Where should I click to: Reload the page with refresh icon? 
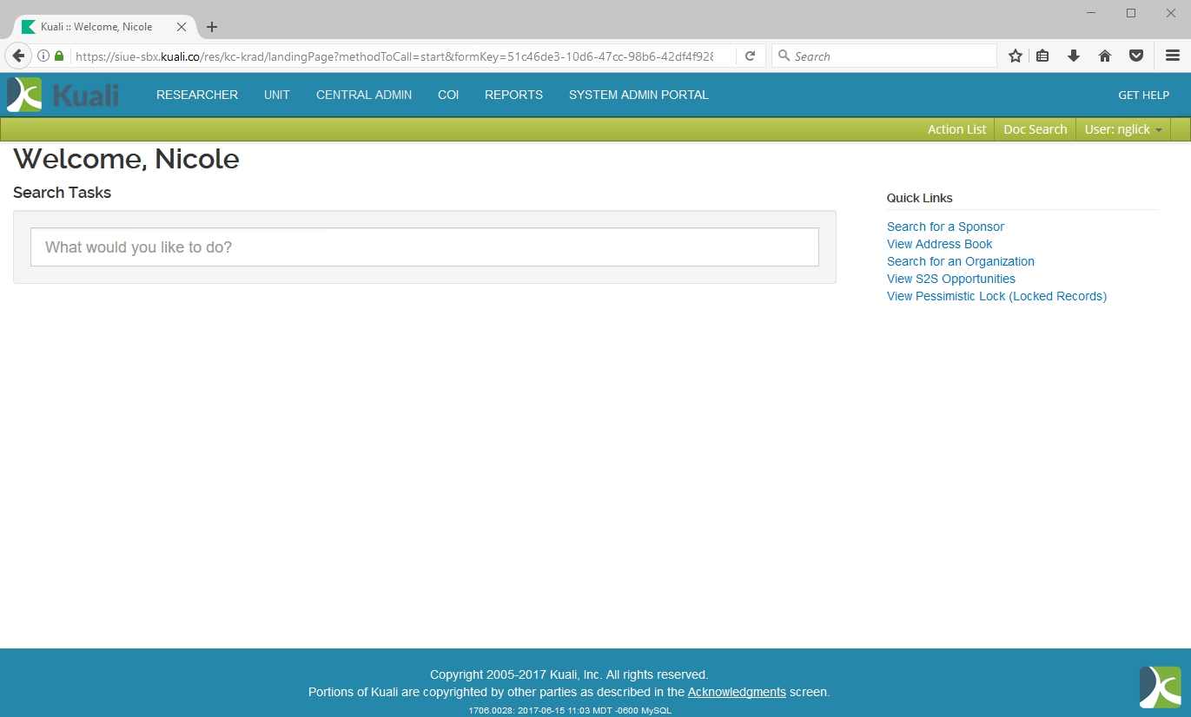[750, 56]
